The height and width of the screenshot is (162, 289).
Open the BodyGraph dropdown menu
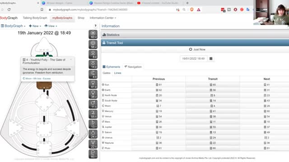pyautogui.click(x=13, y=26)
